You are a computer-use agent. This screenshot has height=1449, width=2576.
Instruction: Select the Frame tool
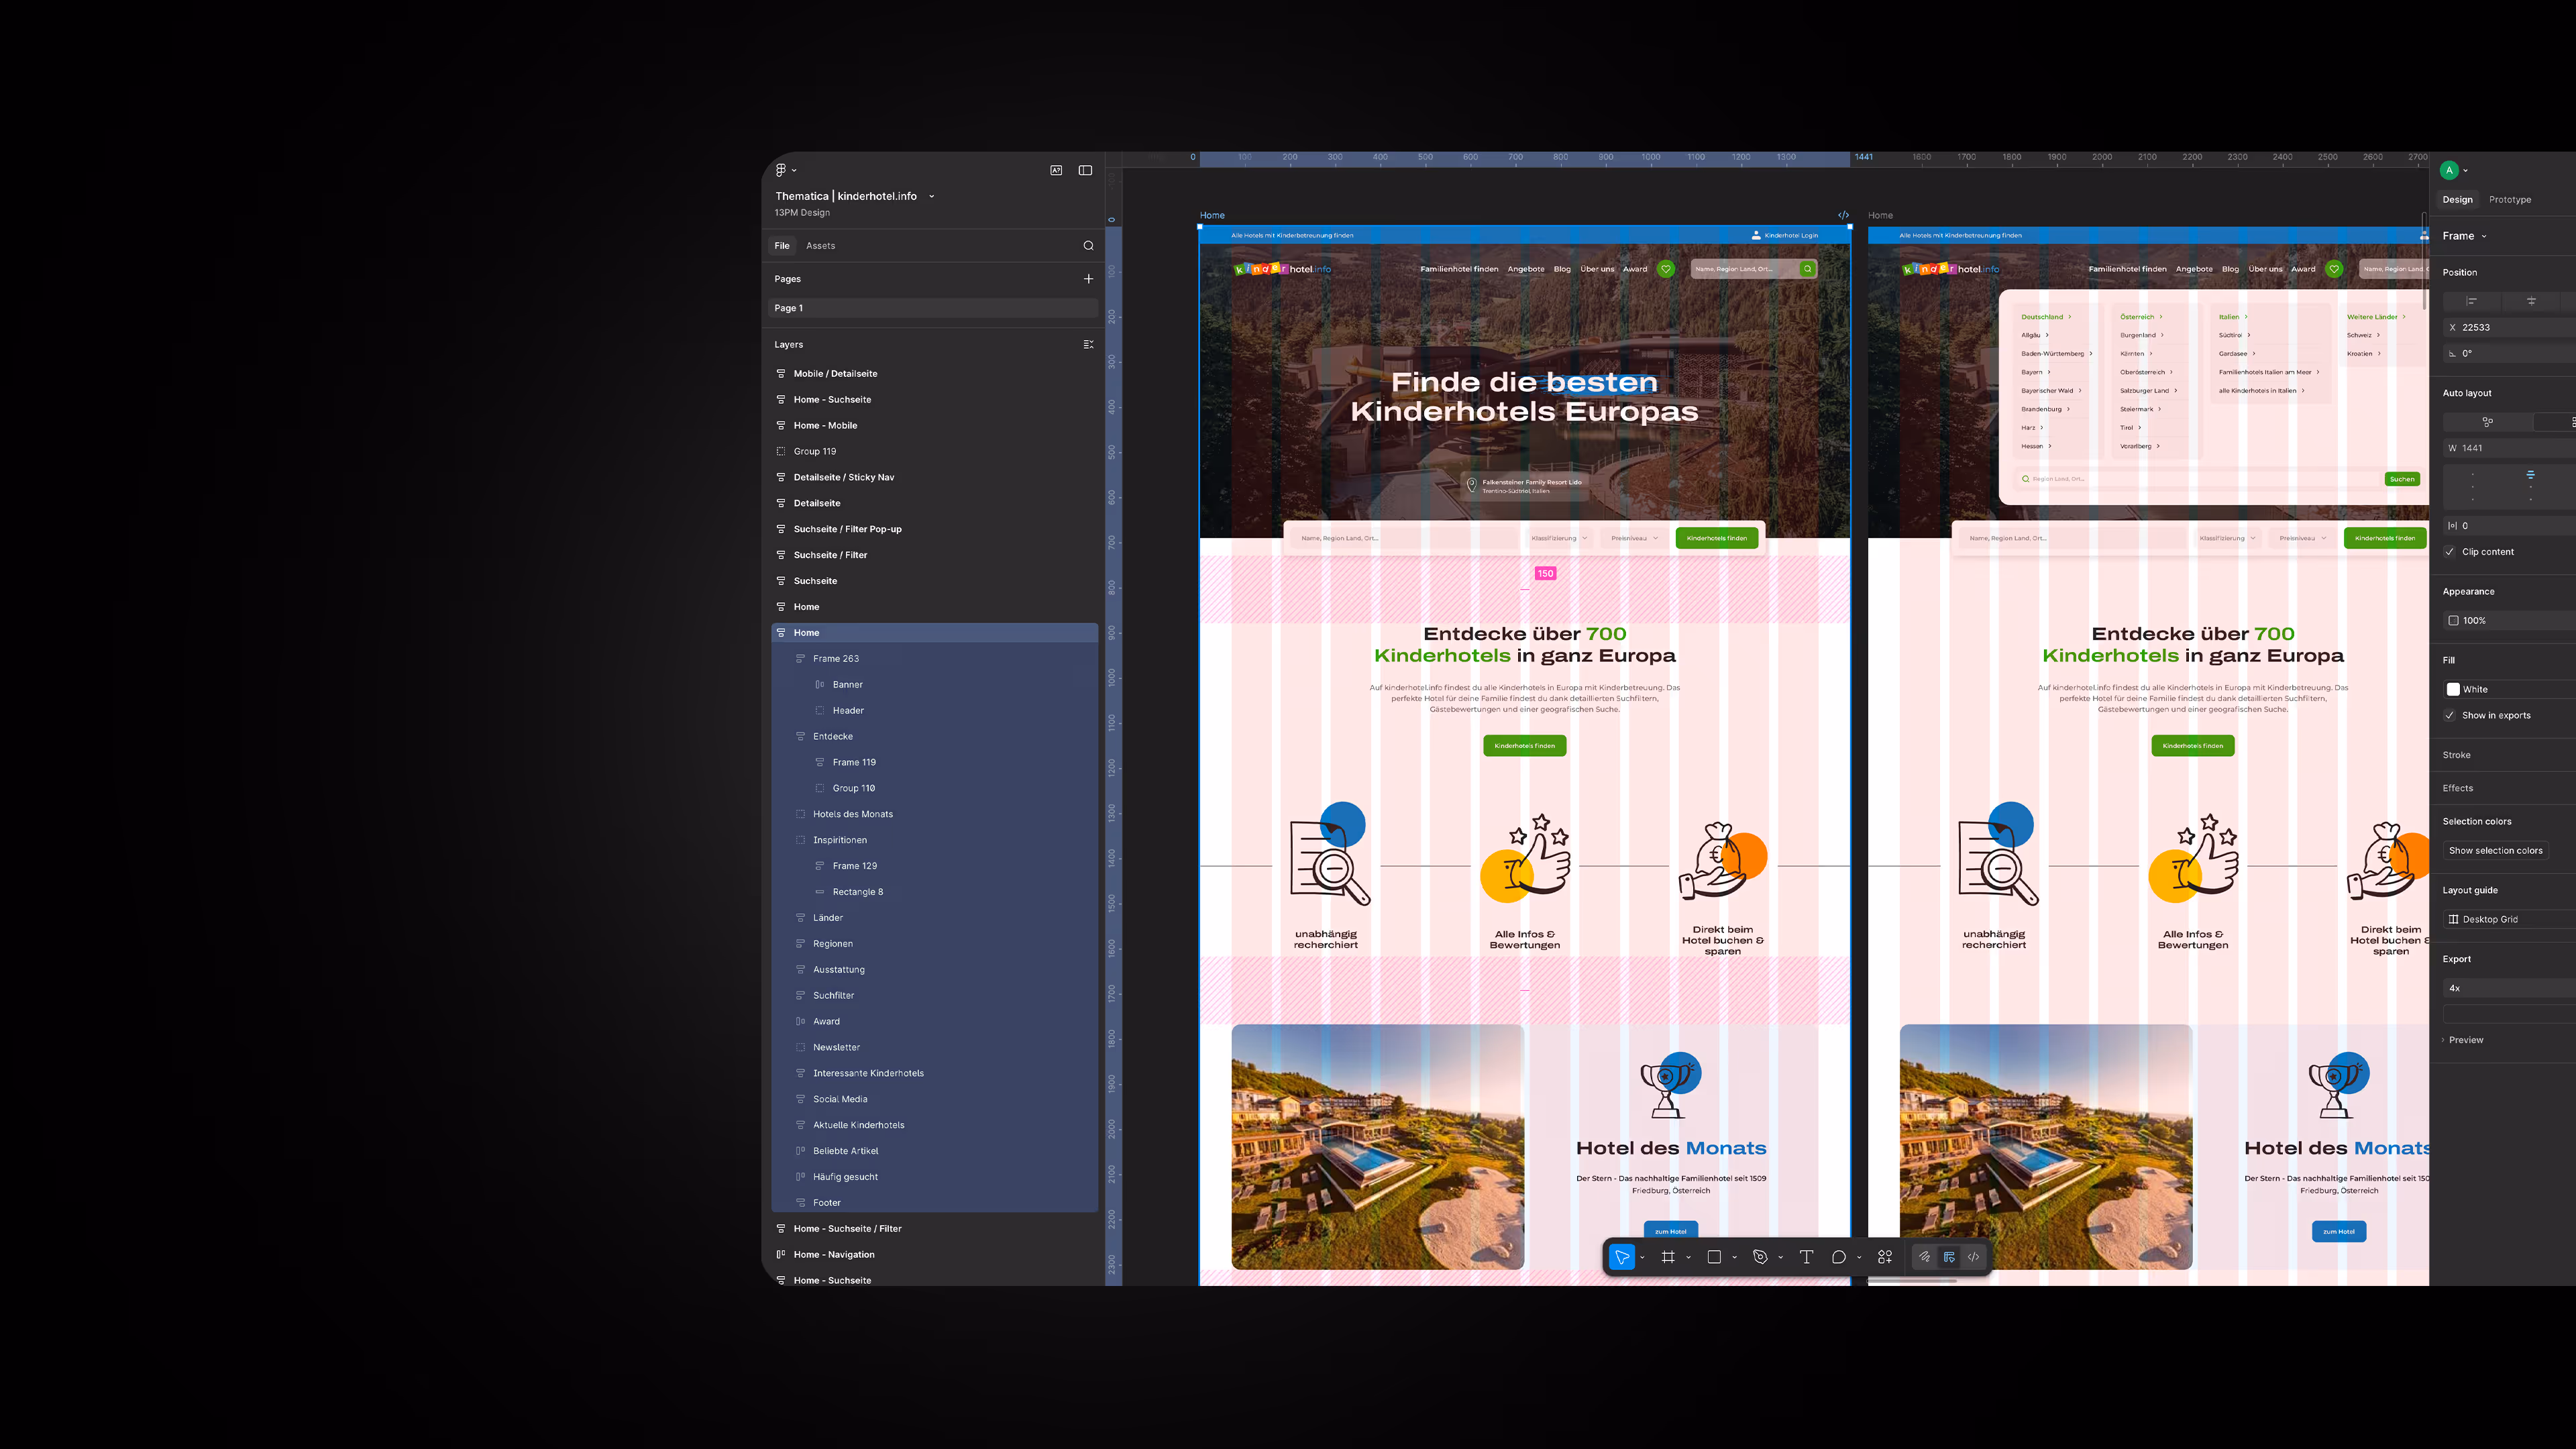(1668, 1257)
